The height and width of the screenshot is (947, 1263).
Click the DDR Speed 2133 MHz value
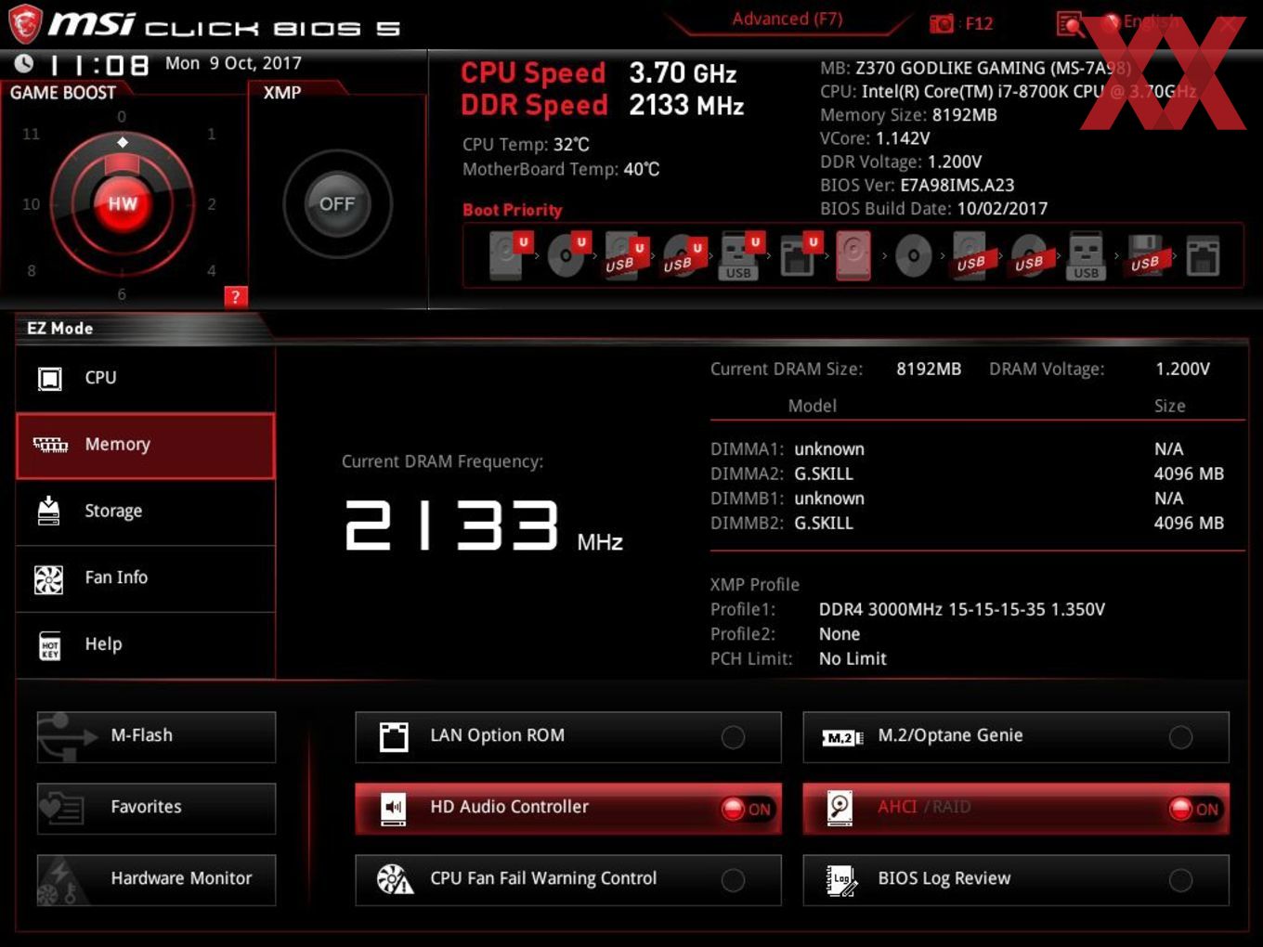[x=686, y=105]
